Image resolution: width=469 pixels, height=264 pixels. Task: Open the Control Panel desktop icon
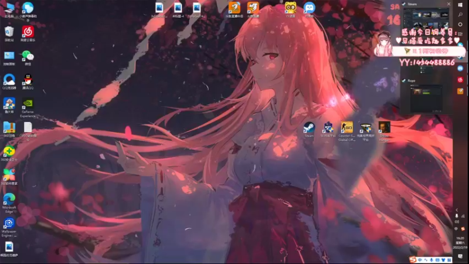[9, 57]
